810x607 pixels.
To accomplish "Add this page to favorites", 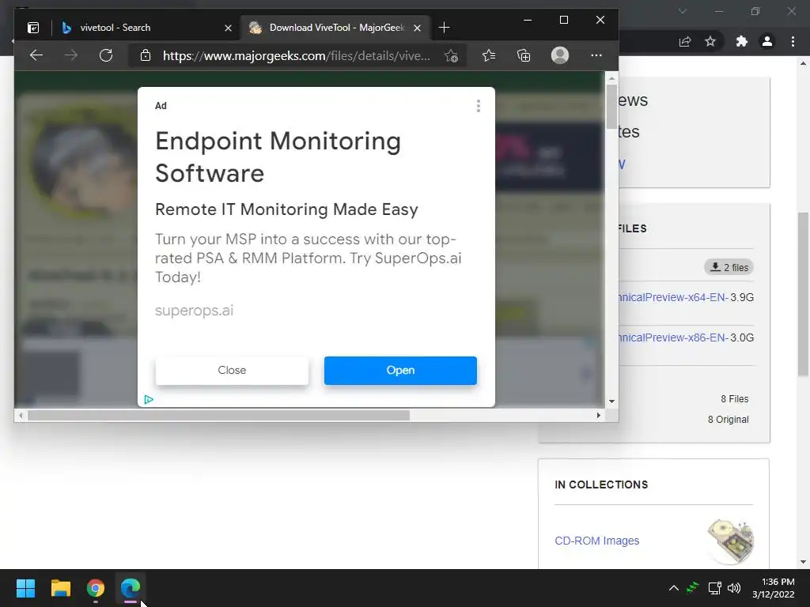I will (451, 56).
